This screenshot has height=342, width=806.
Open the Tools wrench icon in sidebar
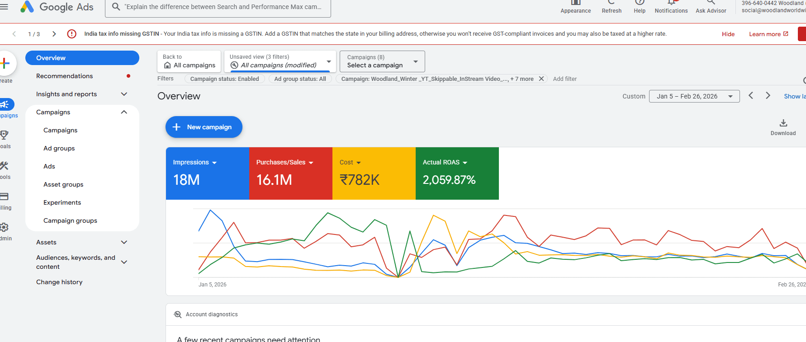coord(5,166)
